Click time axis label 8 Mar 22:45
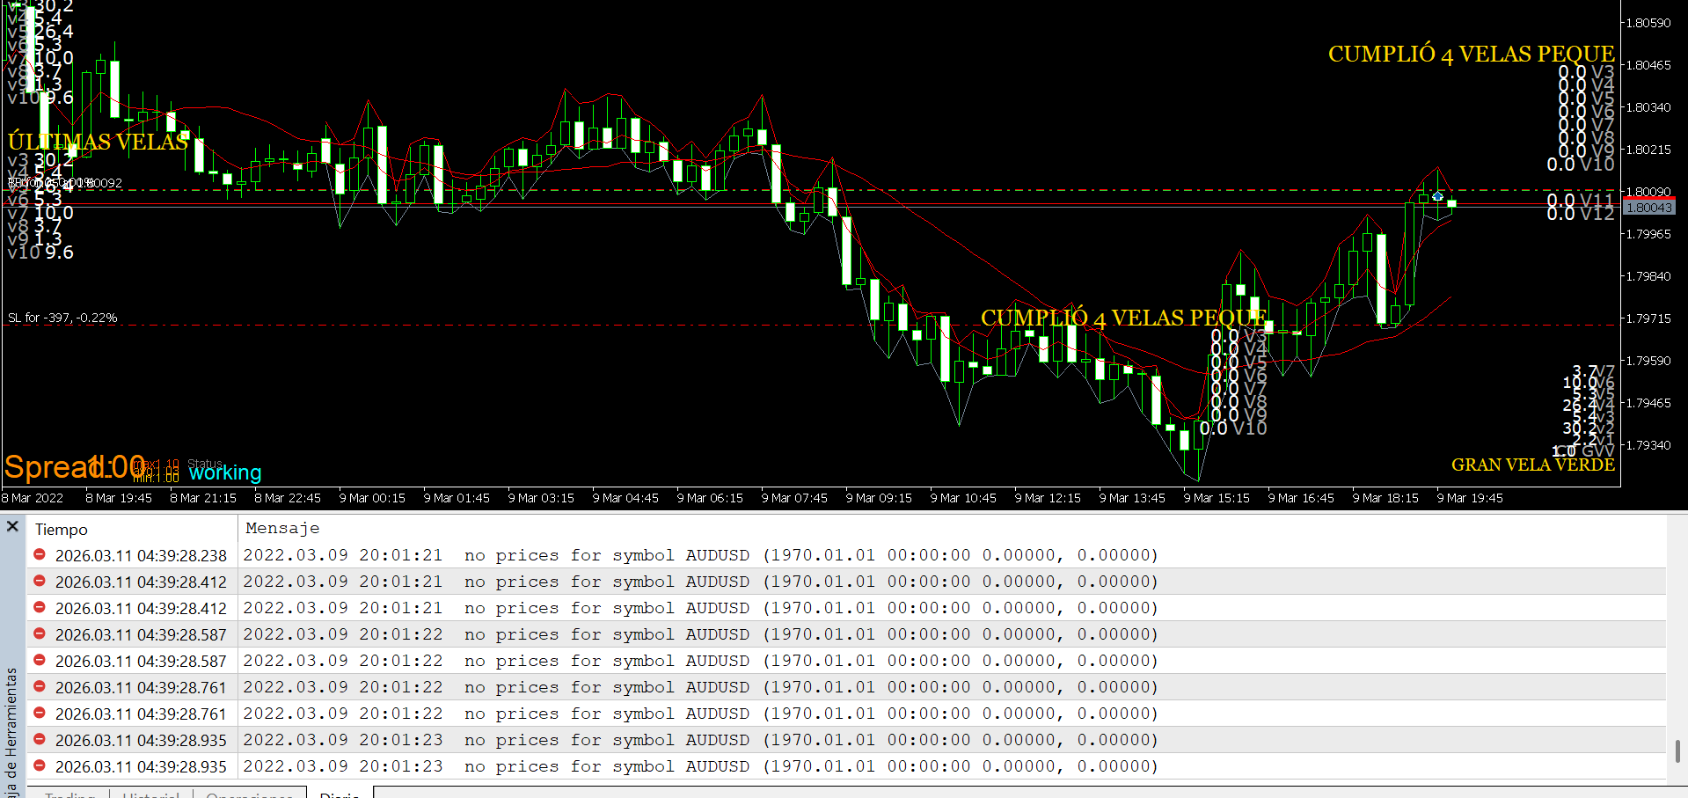 (288, 498)
